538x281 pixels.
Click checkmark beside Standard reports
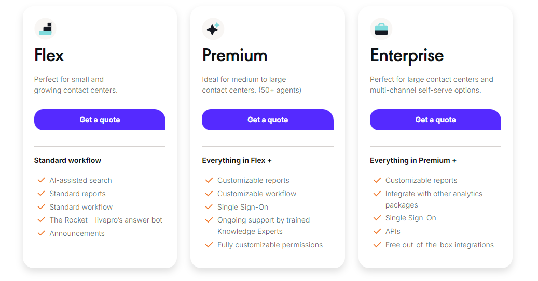[x=41, y=194]
